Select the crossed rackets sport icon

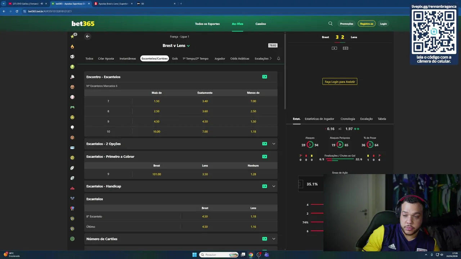pyautogui.click(x=72, y=198)
